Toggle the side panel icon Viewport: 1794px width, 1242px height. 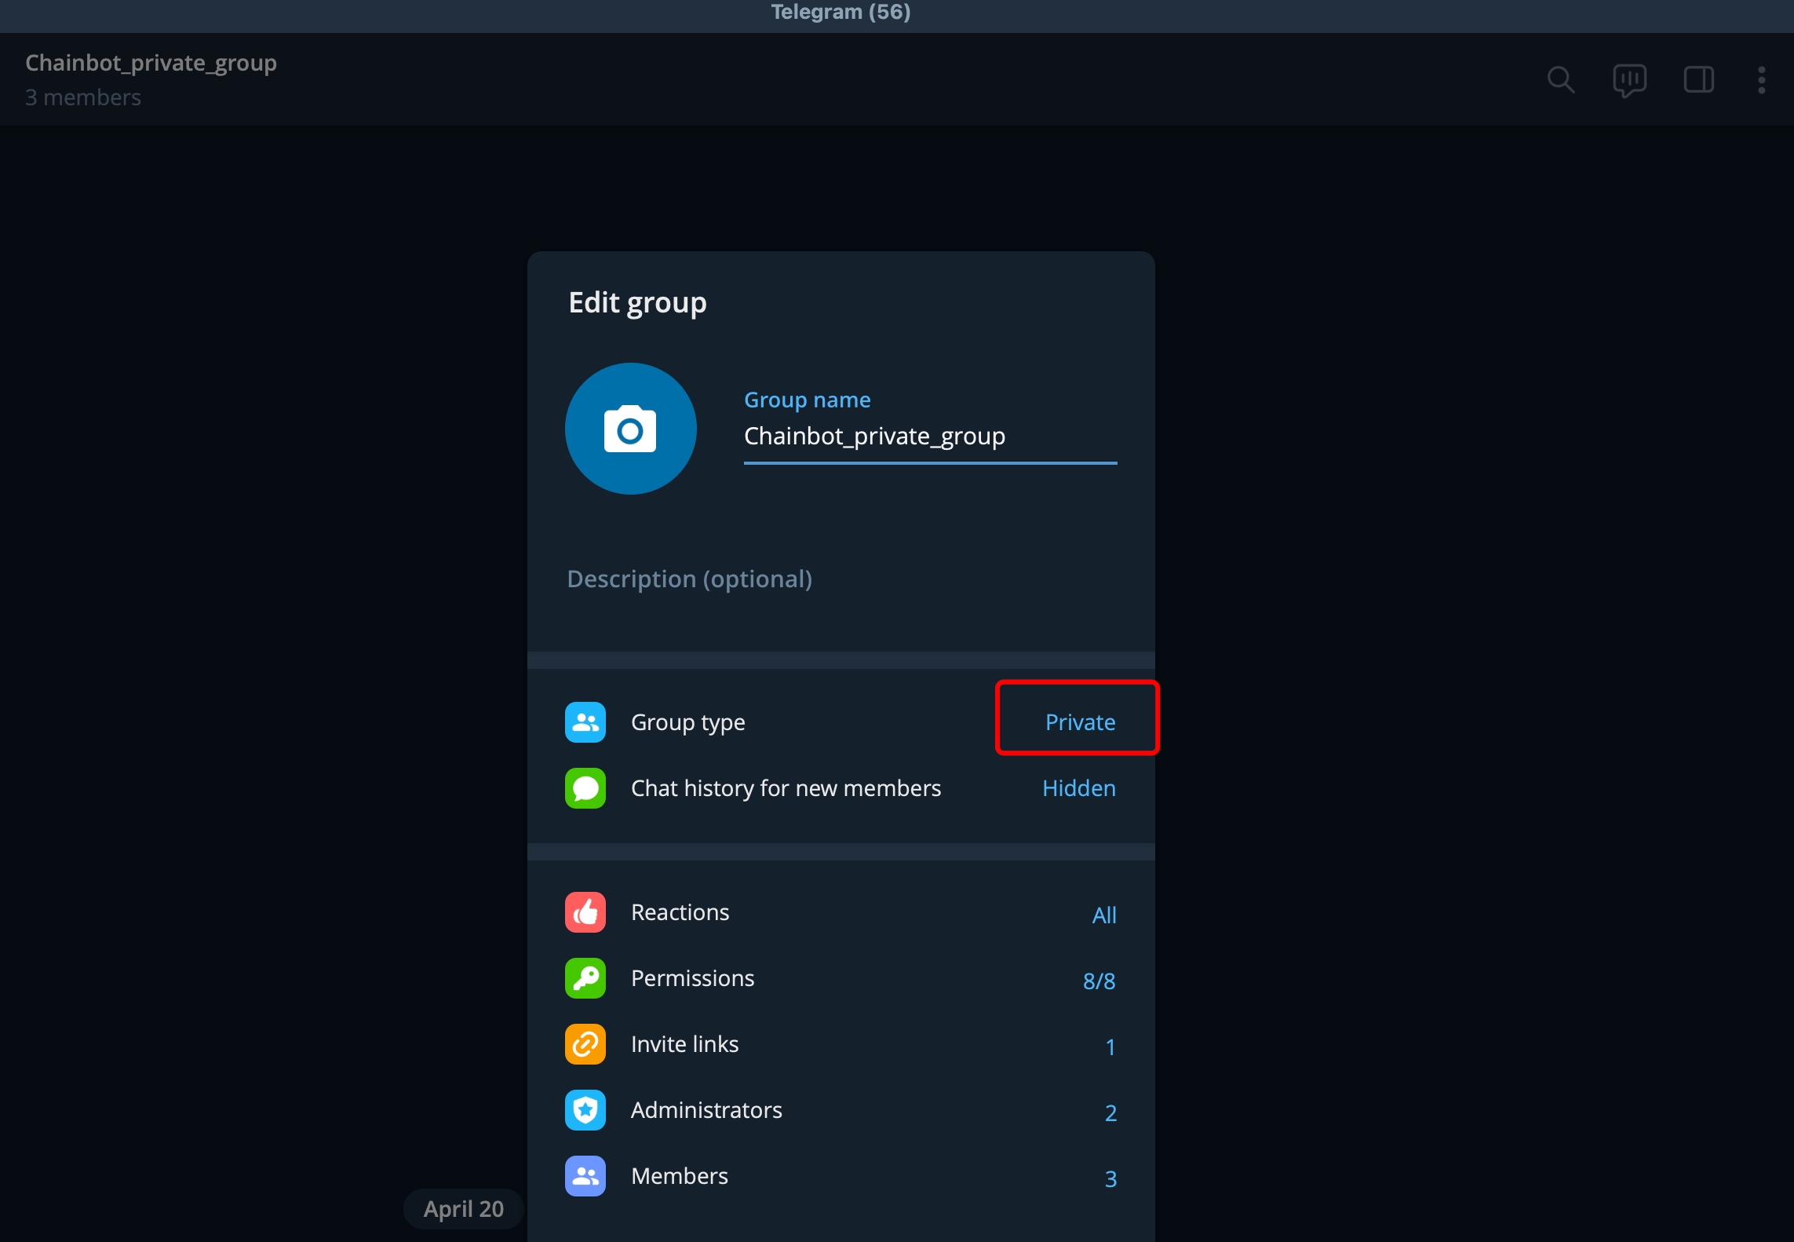tap(1698, 79)
